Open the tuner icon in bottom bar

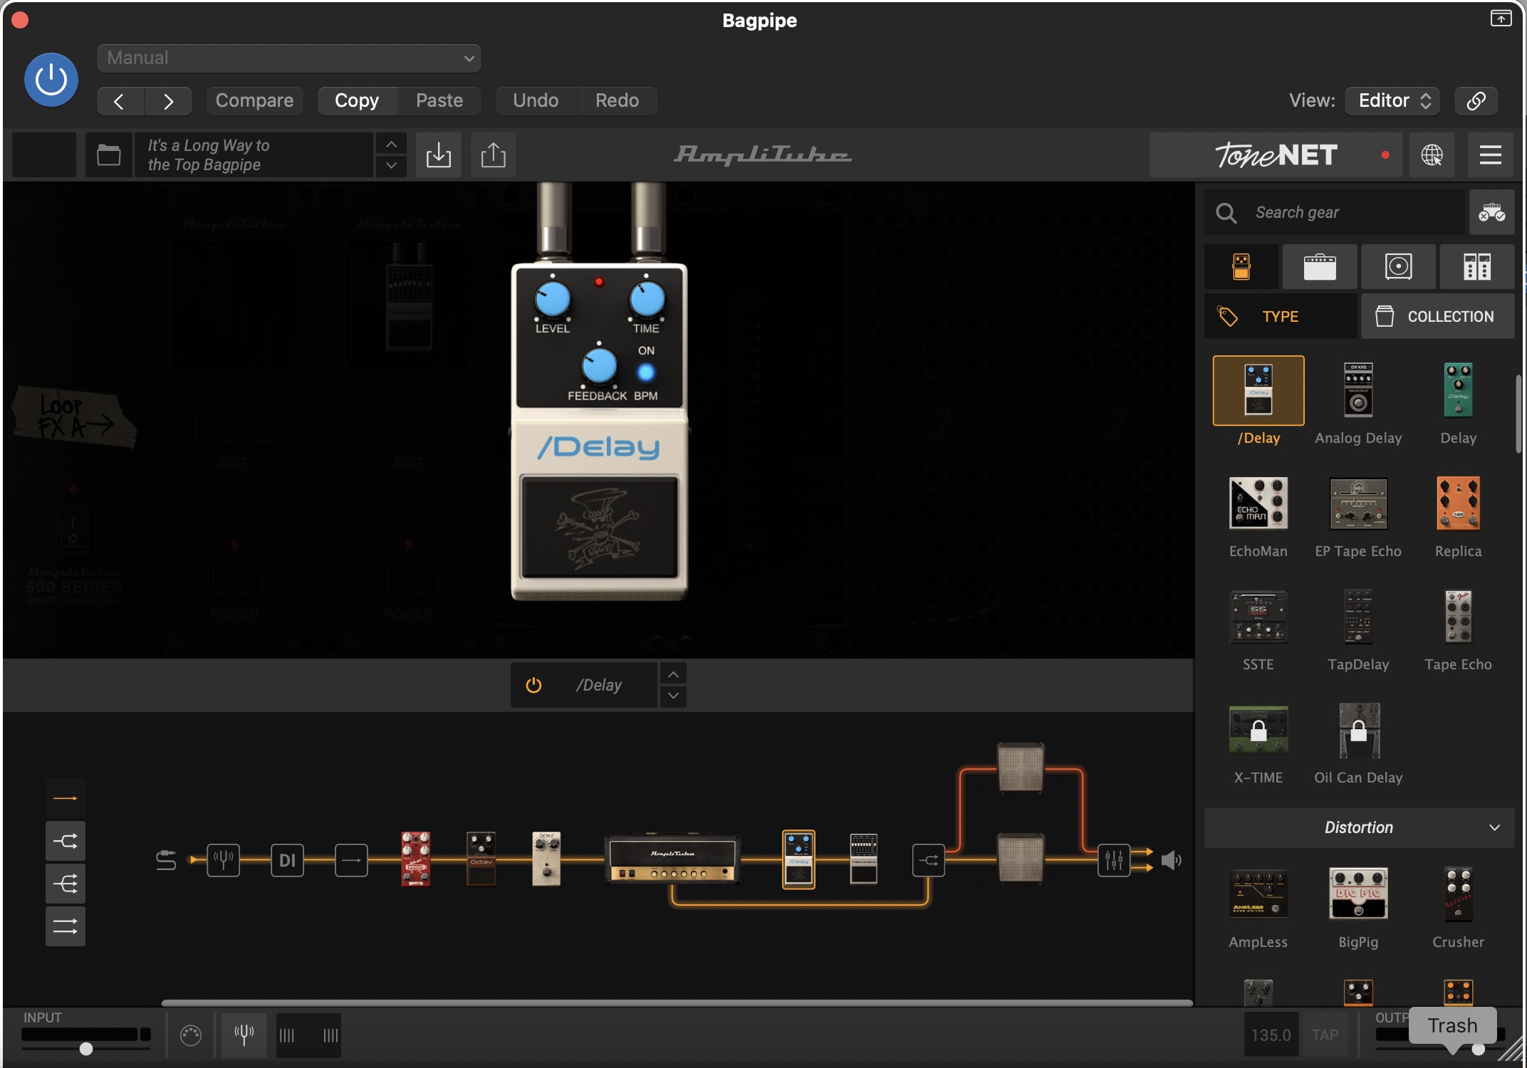point(244,1035)
